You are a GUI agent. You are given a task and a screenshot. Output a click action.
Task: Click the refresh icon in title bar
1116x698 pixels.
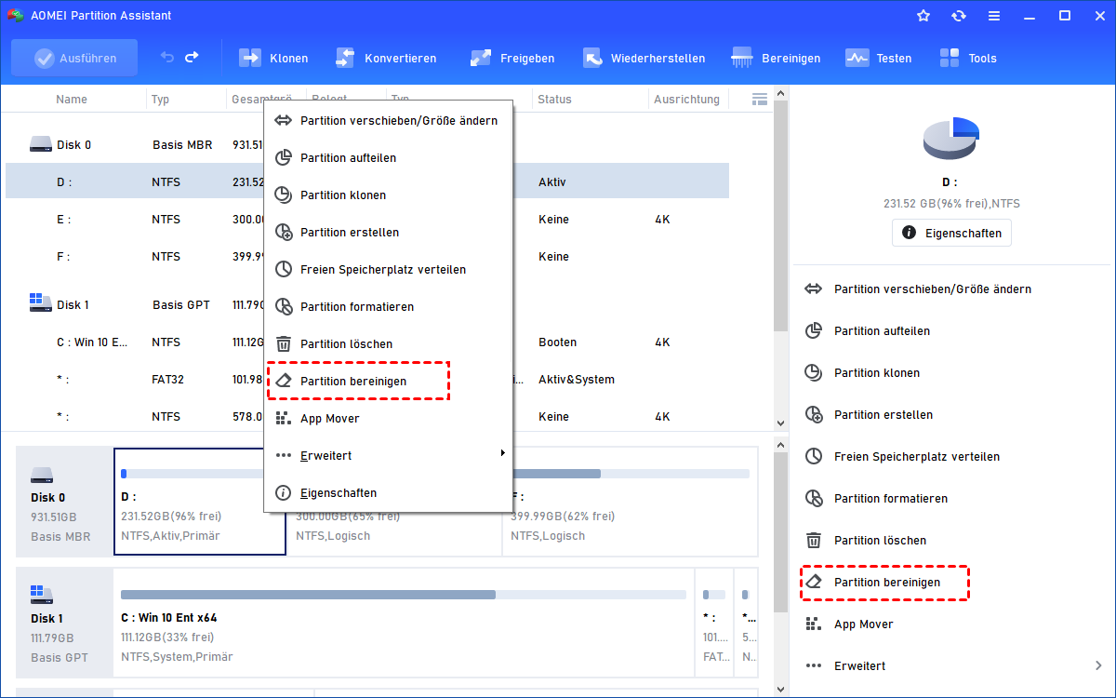(959, 16)
